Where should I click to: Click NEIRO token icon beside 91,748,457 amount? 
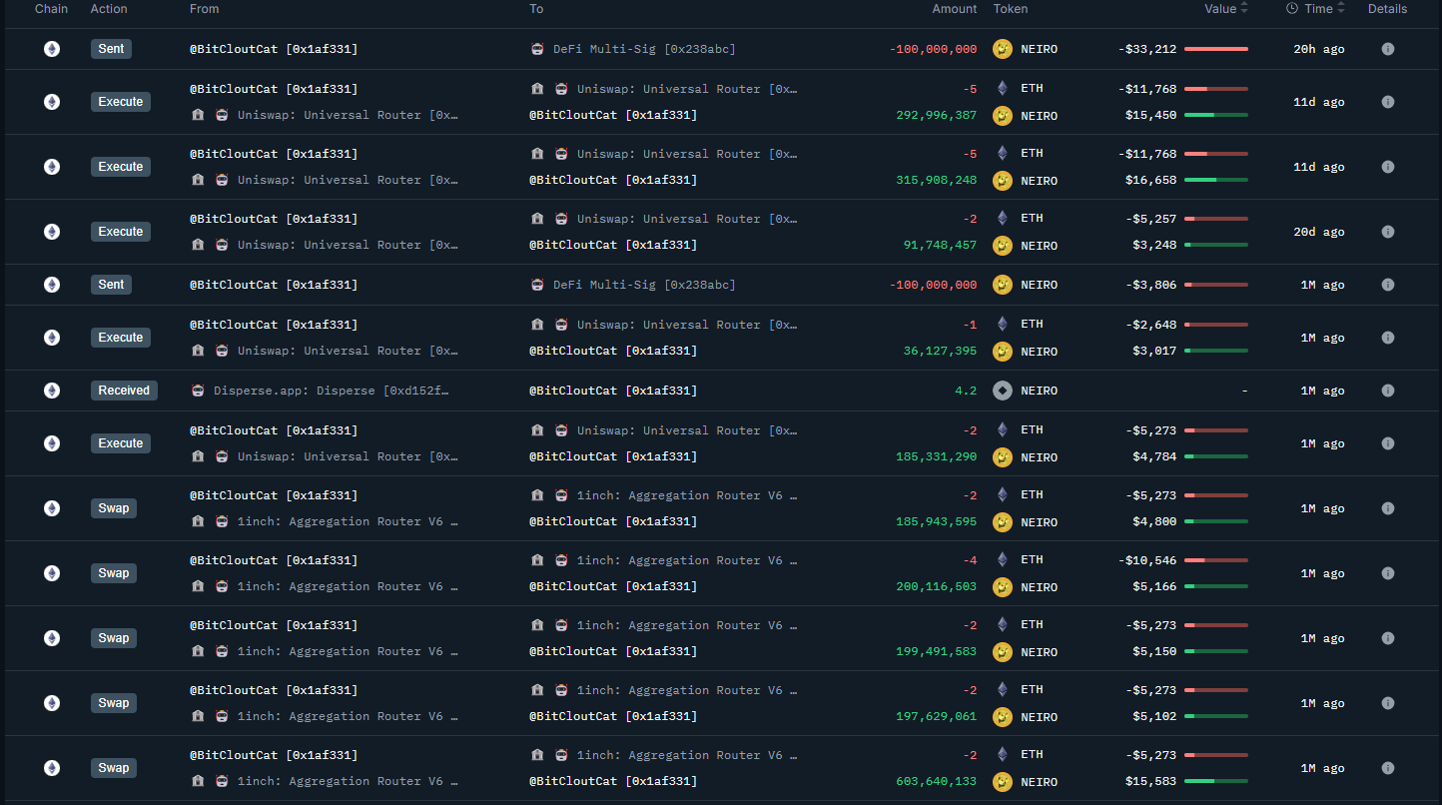[1003, 246]
